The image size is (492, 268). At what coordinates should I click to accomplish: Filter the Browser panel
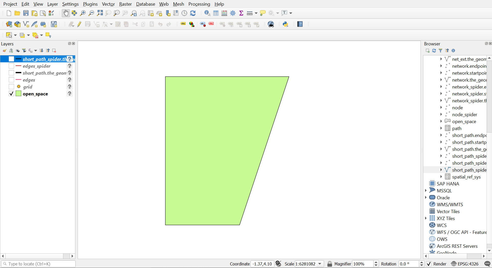440,51
